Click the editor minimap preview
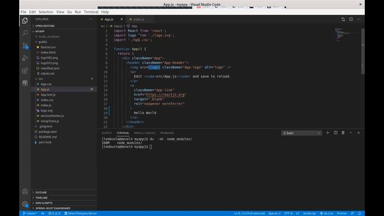The height and width of the screenshot is (216, 384). (342, 35)
